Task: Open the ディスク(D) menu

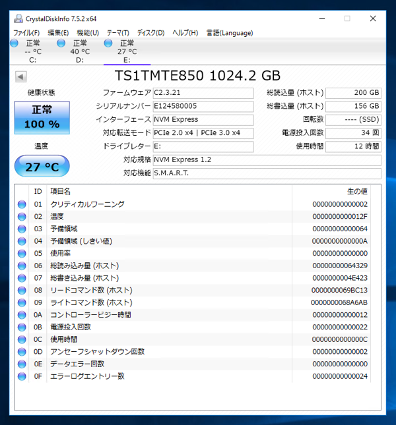Action: 150,33
